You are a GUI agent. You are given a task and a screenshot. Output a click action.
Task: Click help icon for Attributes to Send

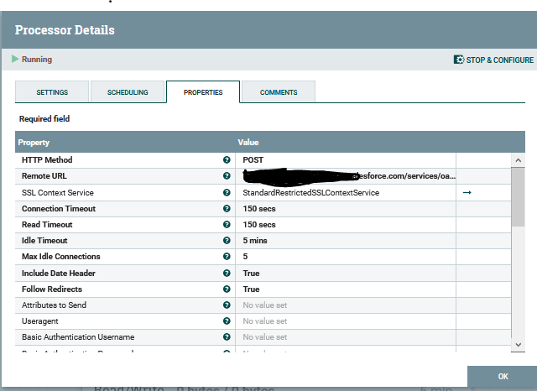pos(227,305)
